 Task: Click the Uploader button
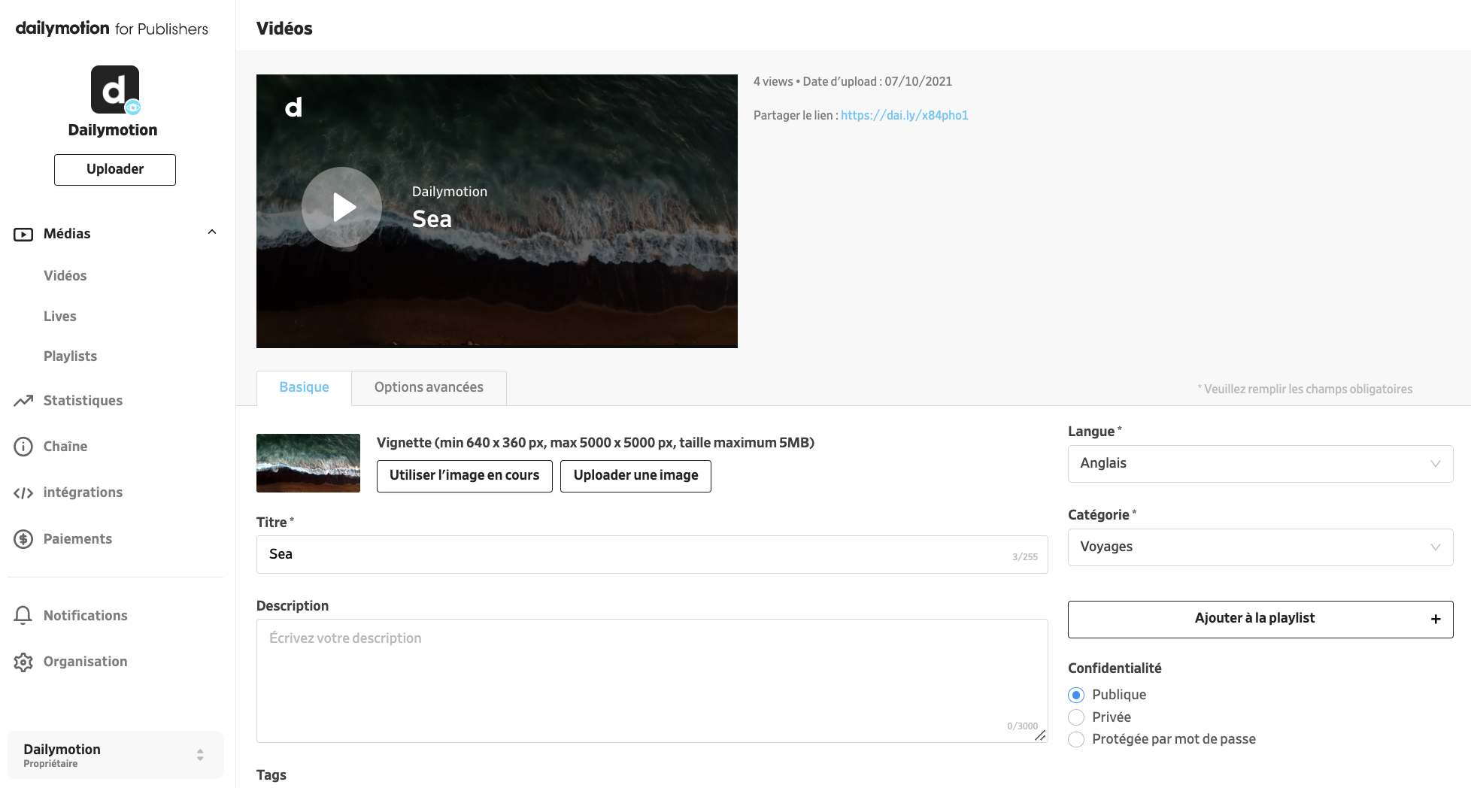(x=115, y=170)
